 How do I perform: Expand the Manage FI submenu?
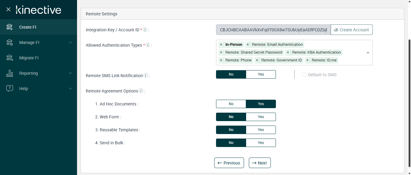(x=70, y=42)
